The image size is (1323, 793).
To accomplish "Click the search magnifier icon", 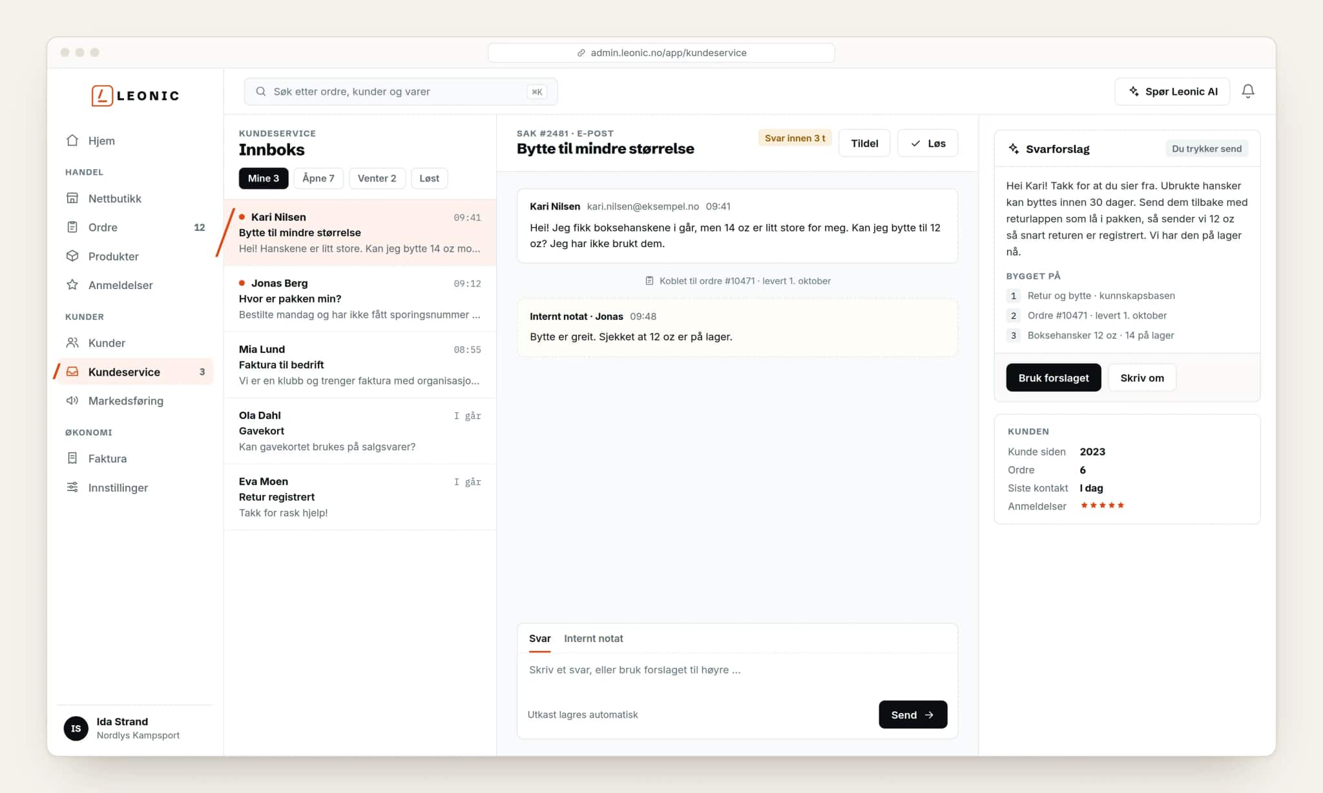I will [x=261, y=92].
